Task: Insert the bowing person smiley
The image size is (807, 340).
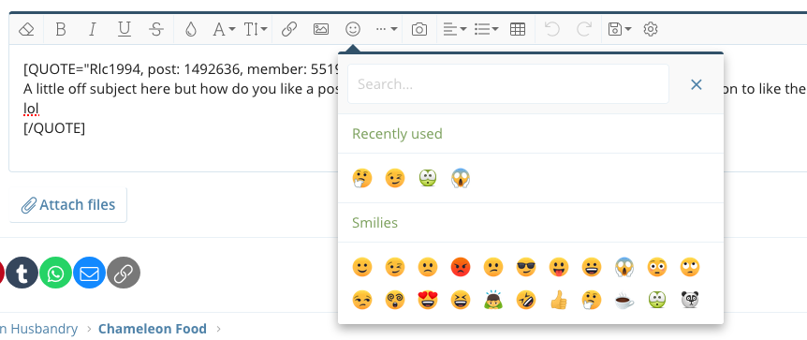Action: pos(493,300)
